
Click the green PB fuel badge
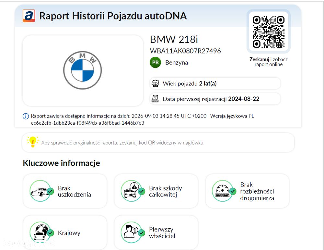click(x=156, y=62)
